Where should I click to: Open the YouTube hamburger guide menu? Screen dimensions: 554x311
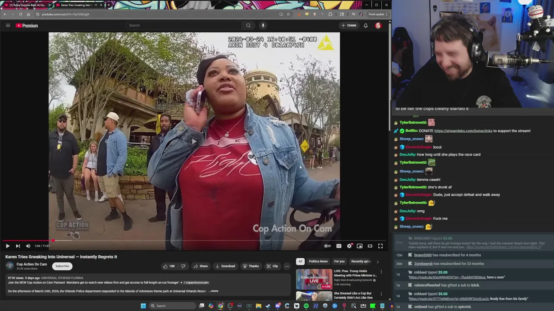click(8, 25)
